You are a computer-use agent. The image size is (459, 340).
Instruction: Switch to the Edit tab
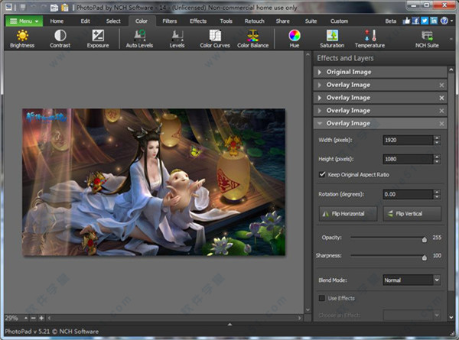(x=86, y=21)
